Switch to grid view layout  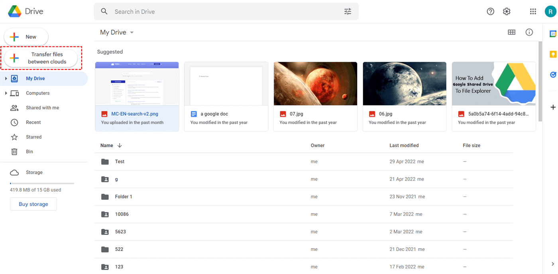click(x=512, y=32)
